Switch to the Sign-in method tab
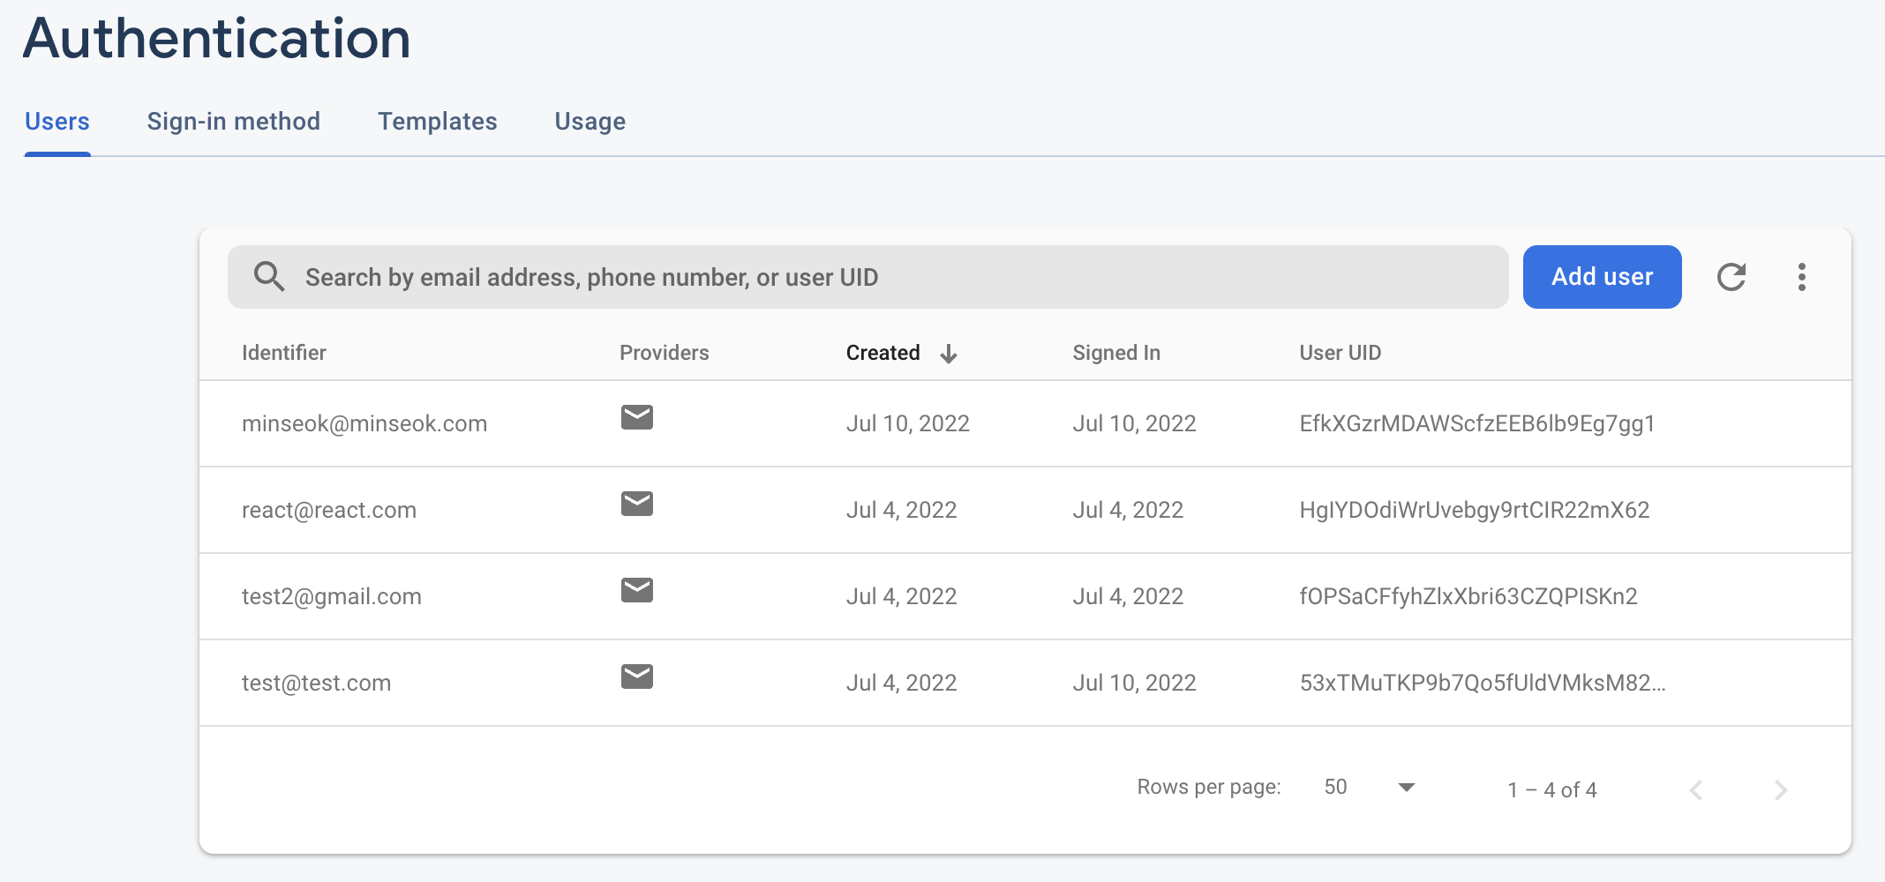The width and height of the screenshot is (1885, 882). (233, 122)
